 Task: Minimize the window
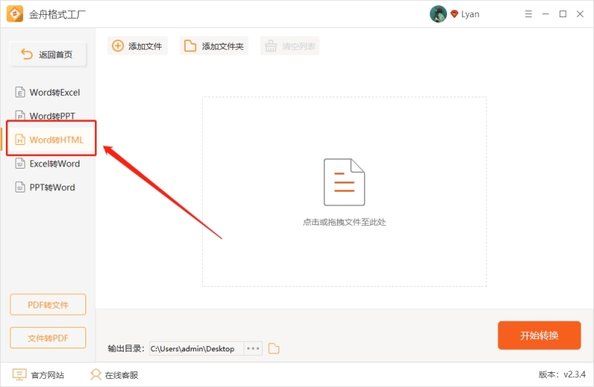546,14
